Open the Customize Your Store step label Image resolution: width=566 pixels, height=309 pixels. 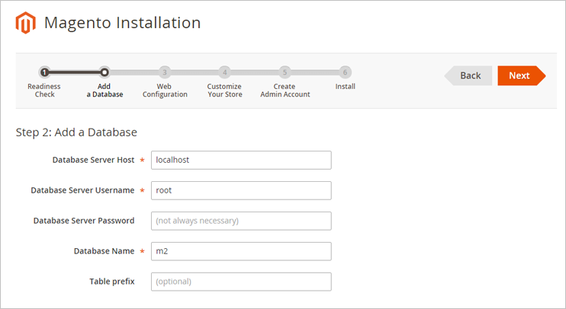(224, 91)
